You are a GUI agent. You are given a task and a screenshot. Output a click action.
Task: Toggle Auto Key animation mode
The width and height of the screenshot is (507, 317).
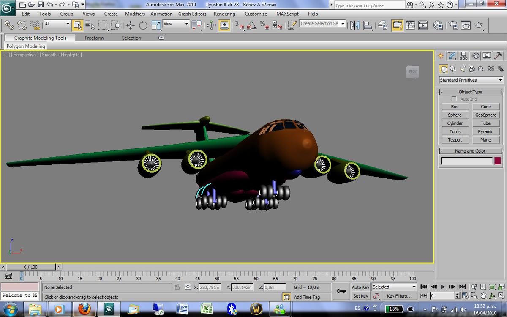360,287
